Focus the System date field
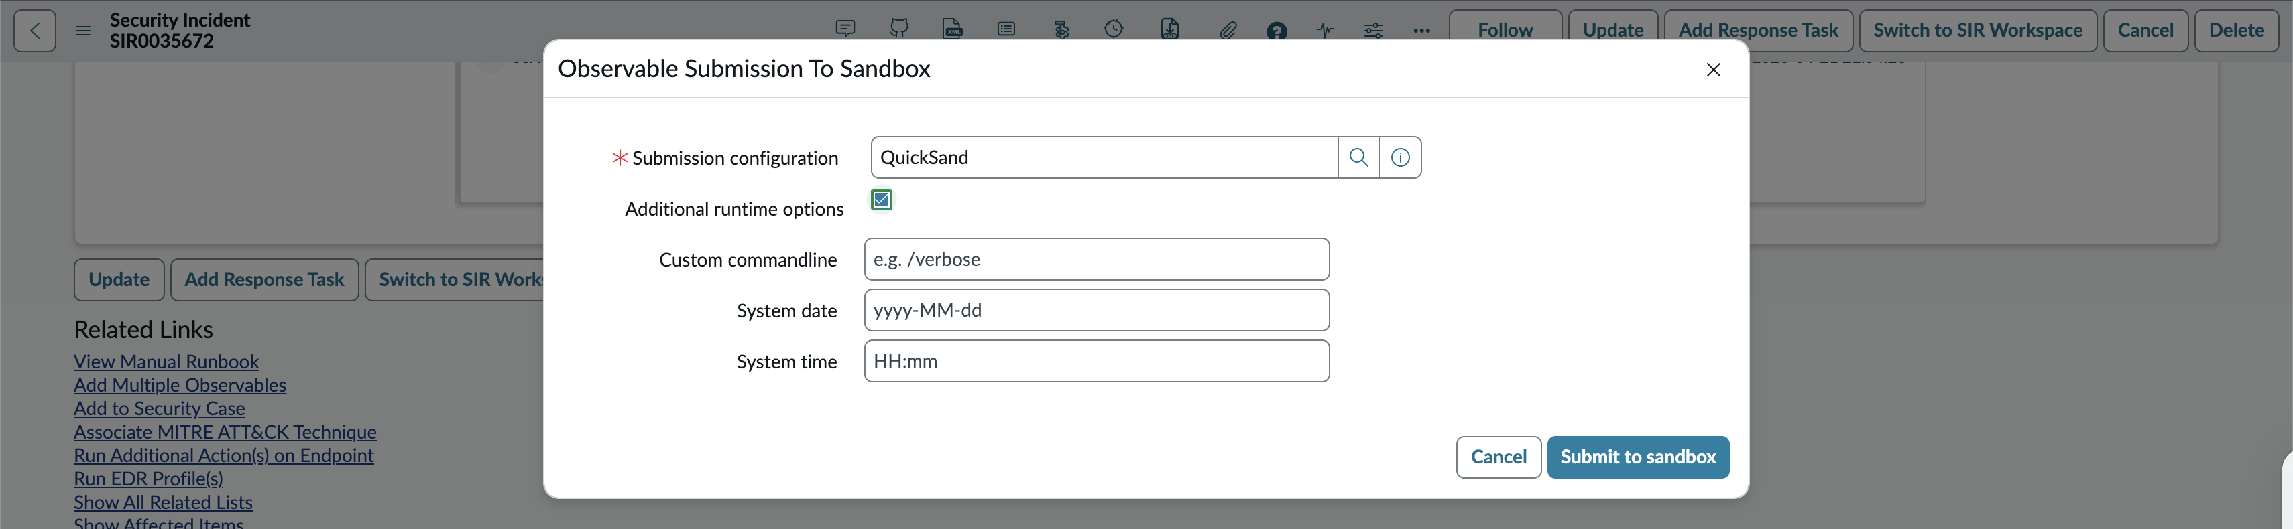Screen dimensions: 2293x529 pos(1097,310)
